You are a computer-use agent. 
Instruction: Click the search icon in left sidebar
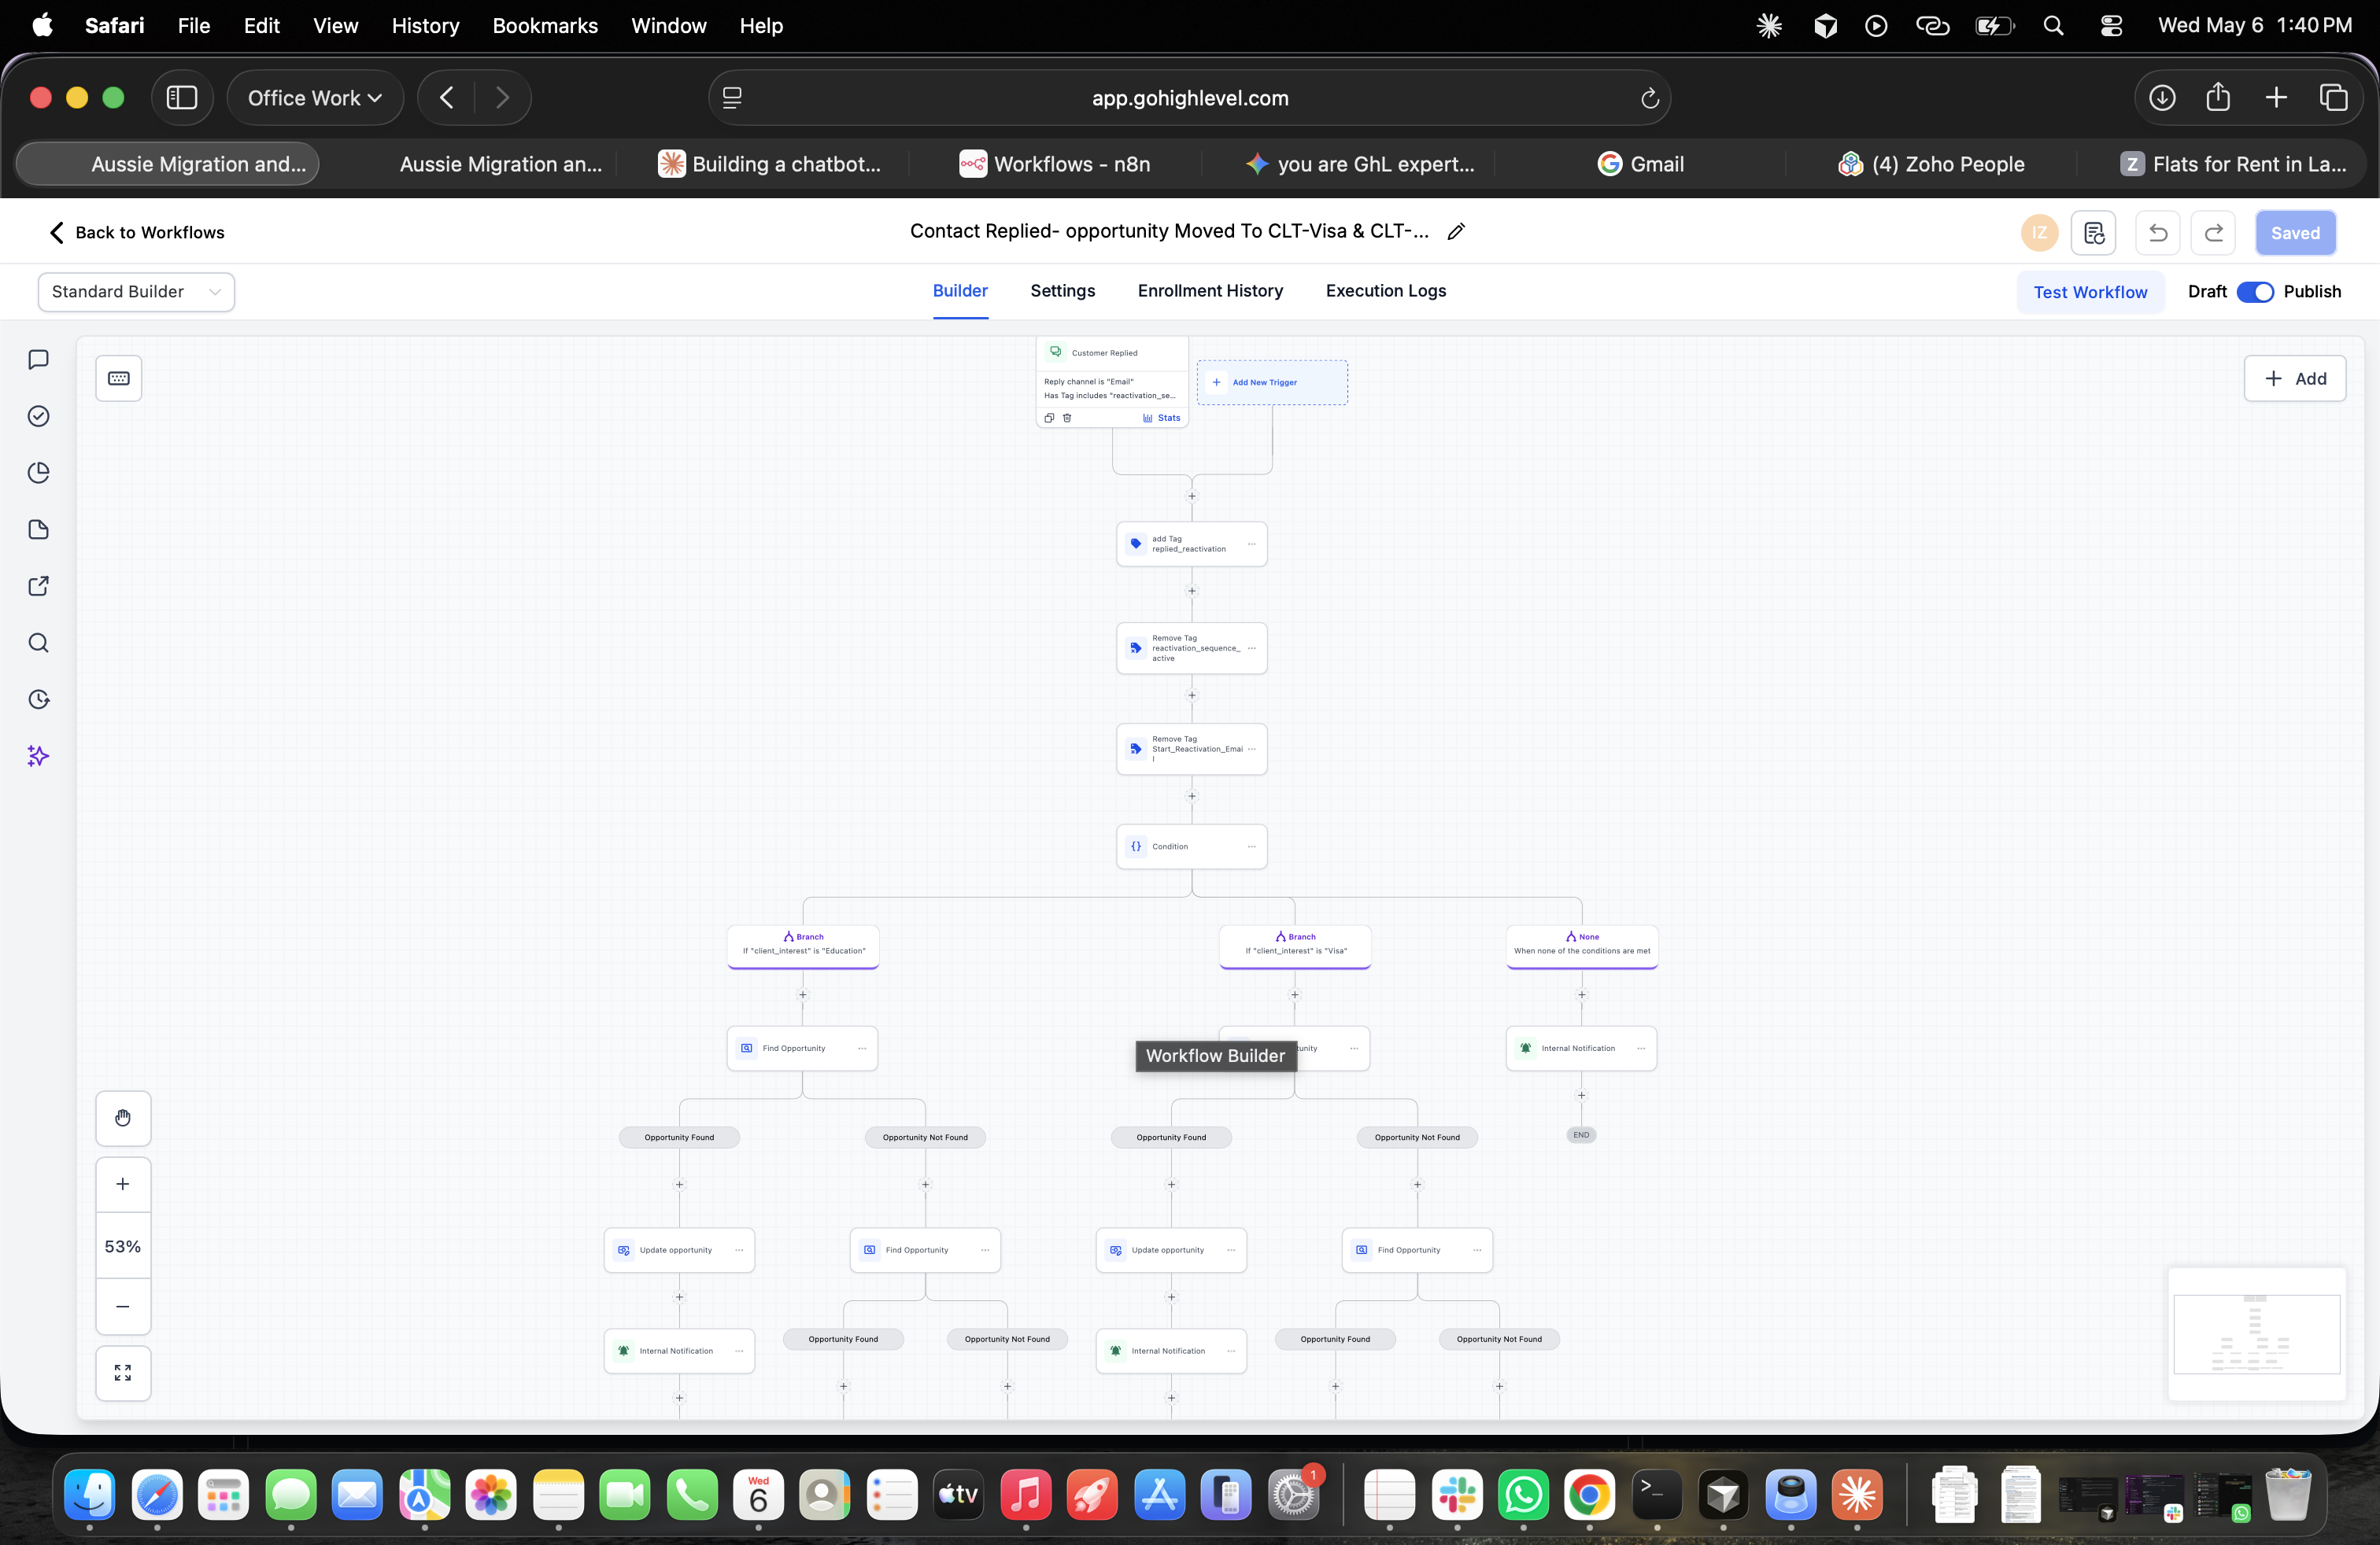(x=38, y=643)
